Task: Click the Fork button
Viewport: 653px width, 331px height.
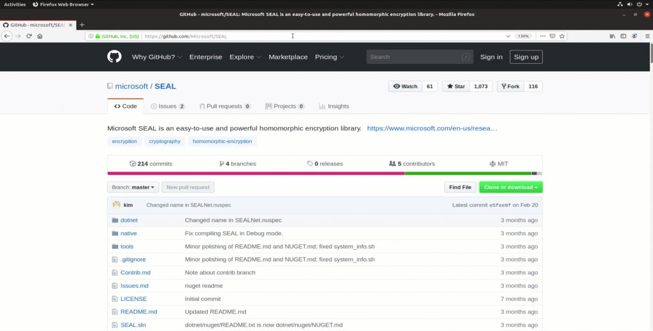Action: coord(511,86)
